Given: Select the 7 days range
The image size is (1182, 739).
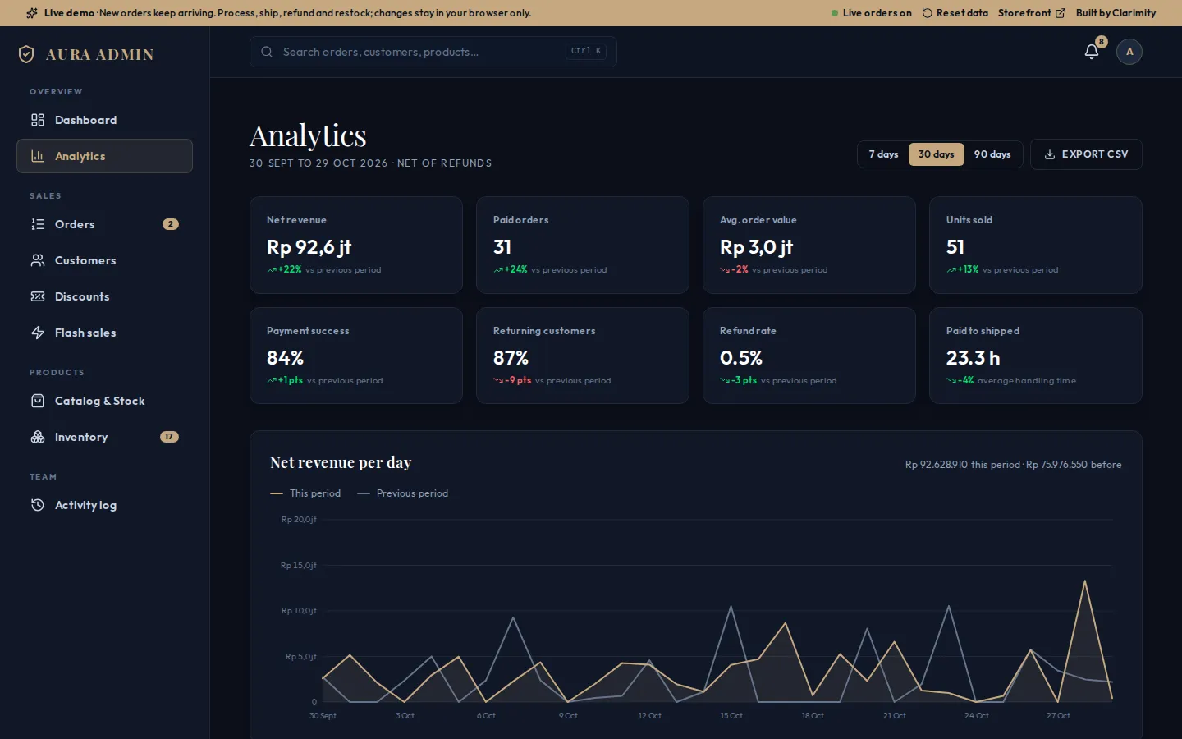Looking at the screenshot, I should [x=883, y=154].
